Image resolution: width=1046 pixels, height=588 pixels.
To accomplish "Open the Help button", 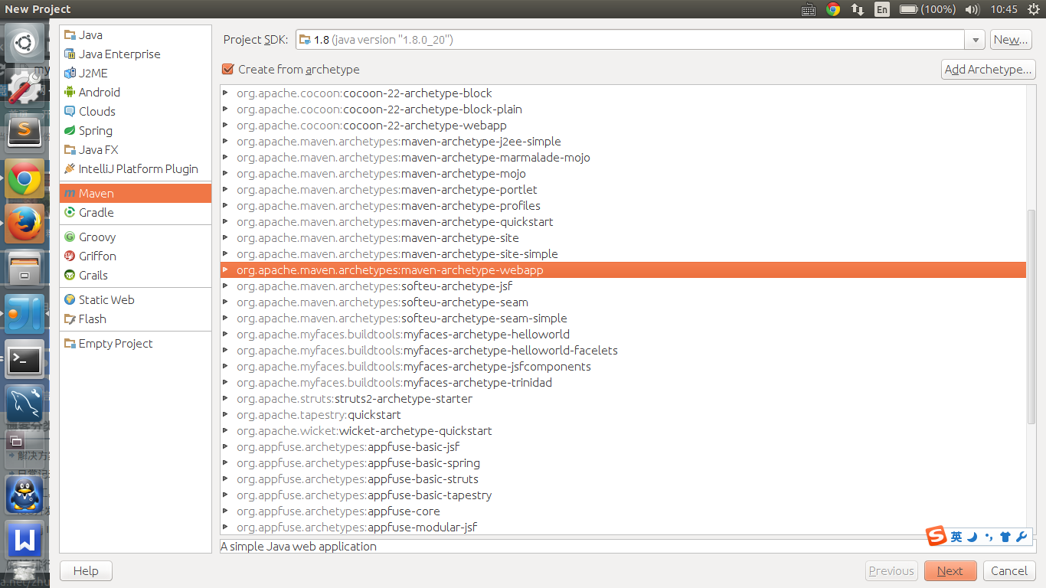I will point(86,571).
